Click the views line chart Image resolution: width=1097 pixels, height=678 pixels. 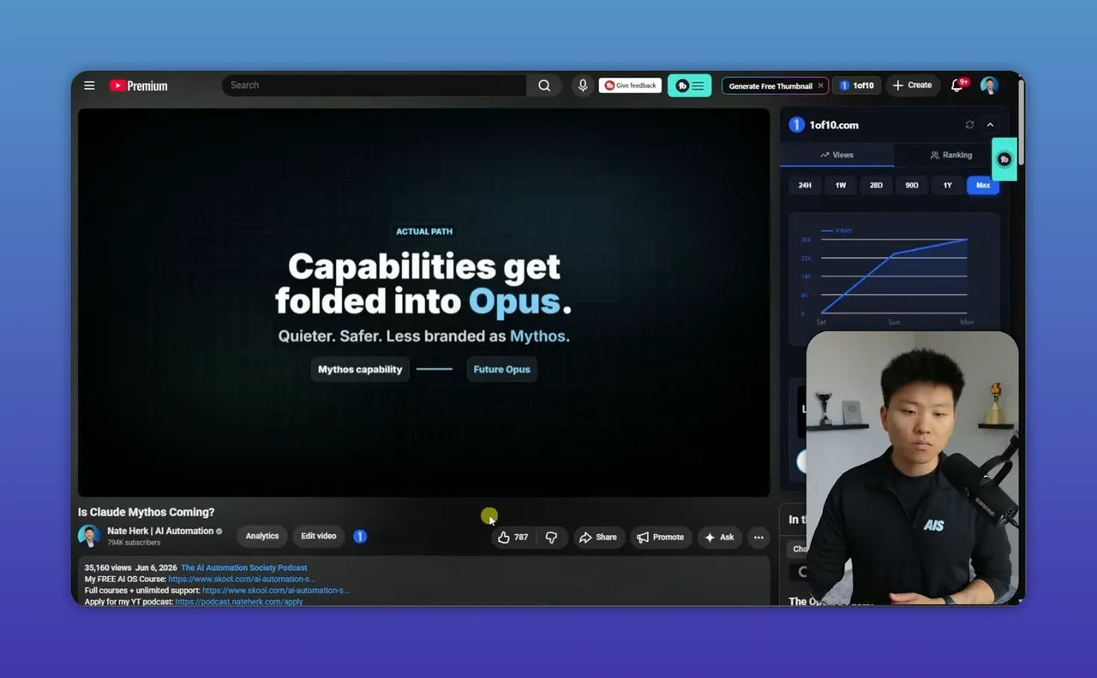pos(894,277)
